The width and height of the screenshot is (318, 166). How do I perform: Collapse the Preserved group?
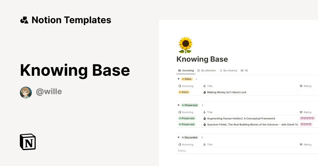tap(179, 105)
